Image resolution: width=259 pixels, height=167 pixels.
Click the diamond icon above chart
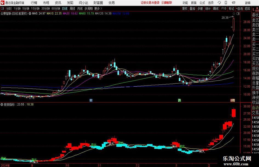click(x=234, y=13)
